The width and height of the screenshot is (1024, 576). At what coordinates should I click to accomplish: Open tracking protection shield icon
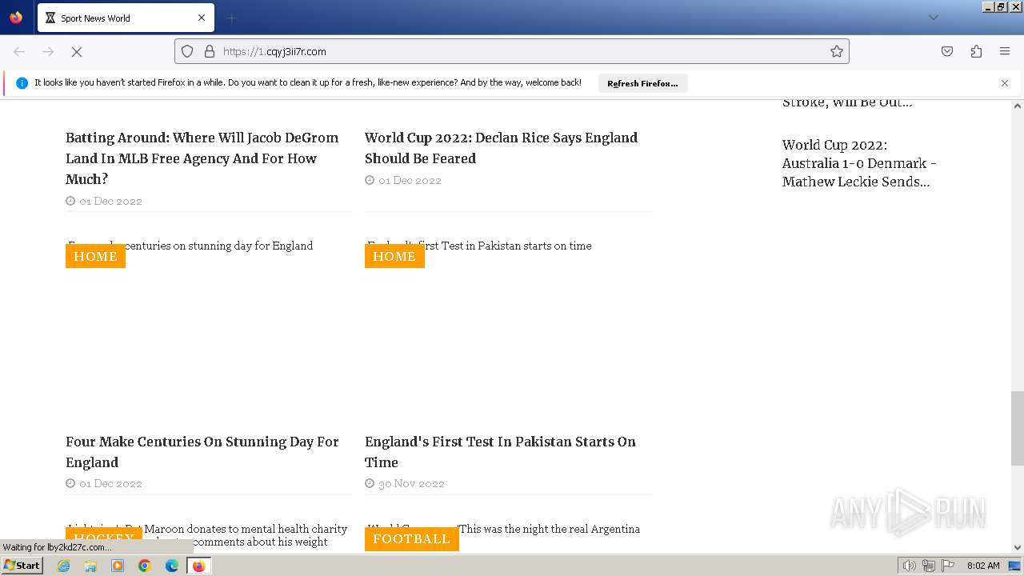tap(187, 51)
